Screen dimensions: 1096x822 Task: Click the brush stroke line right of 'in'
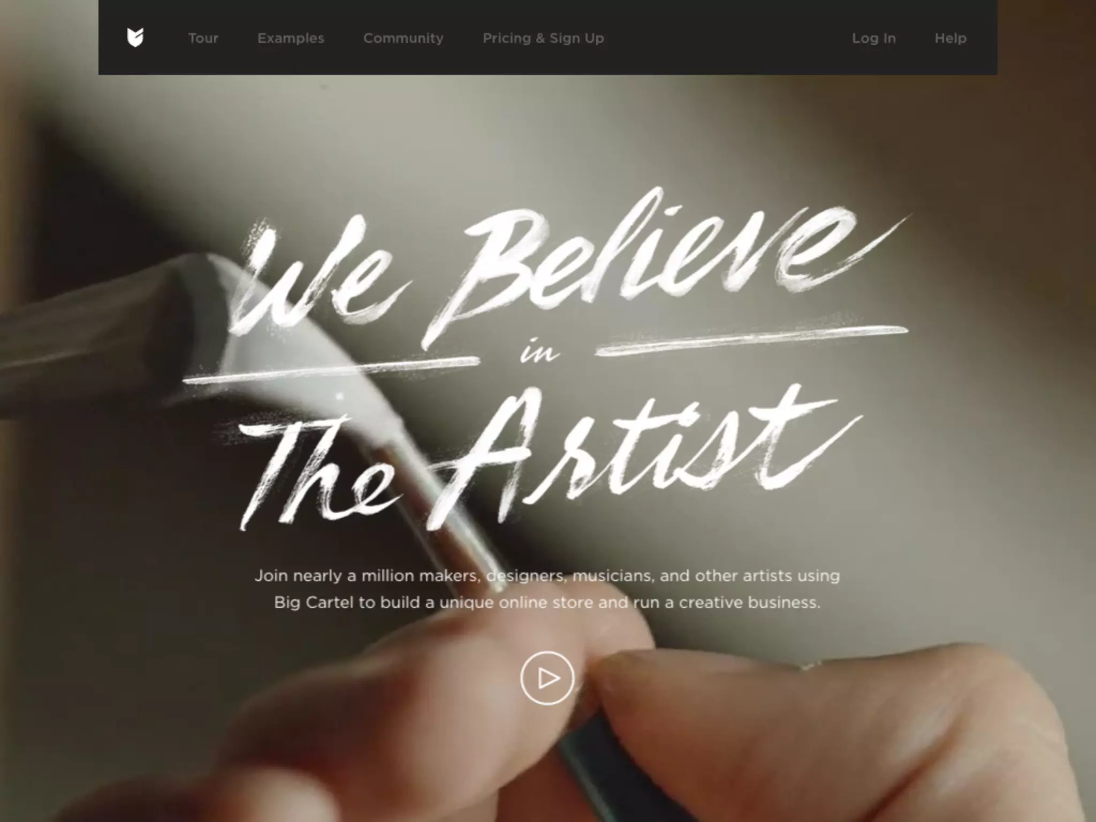point(752,340)
